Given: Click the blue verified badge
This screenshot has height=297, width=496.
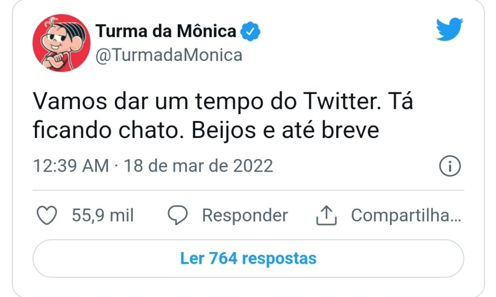Looking at the screenshot, I should pyautogui.click(x=251, y=31).
